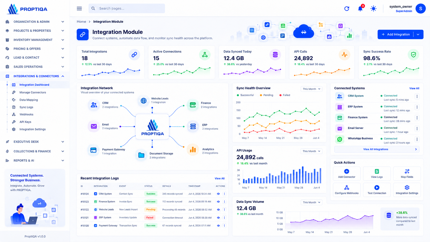Expand Organization & Admin section
The image size is (430, 242).
coord(35,22)
